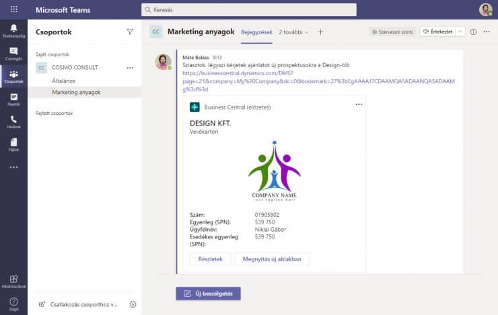
Task: Open Alkalmazások apps store icon
Action: tap(13, 281)
